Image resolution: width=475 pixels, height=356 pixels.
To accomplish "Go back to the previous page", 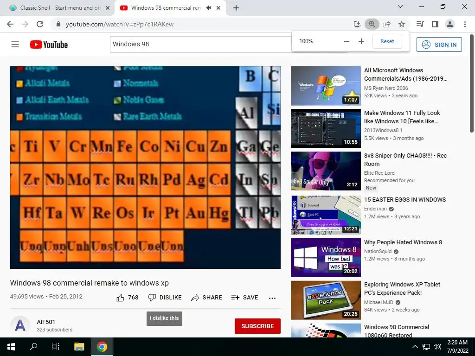I will [10, 24].
